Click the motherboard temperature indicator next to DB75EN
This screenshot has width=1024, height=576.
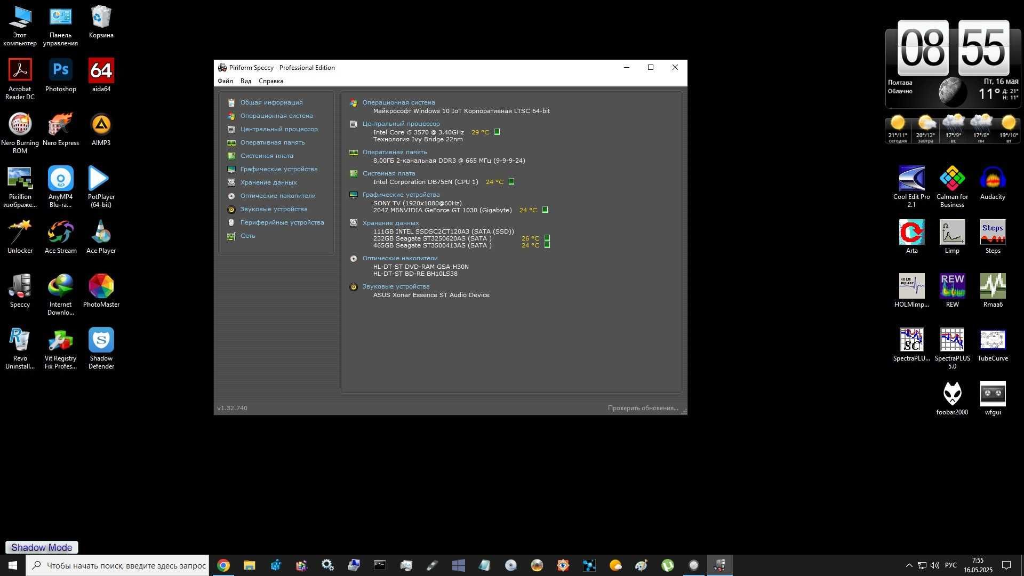point(511,181)
